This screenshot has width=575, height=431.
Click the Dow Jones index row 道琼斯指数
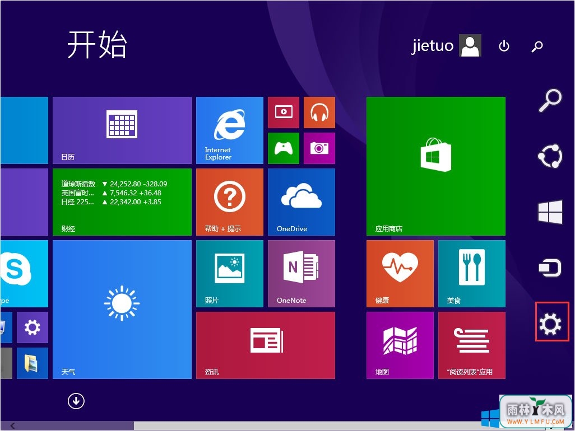pos(114,184)
